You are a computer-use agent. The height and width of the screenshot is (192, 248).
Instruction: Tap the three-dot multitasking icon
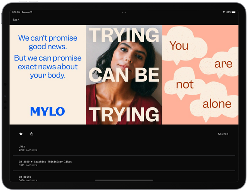pyautogui.click(x=124, y=12)
